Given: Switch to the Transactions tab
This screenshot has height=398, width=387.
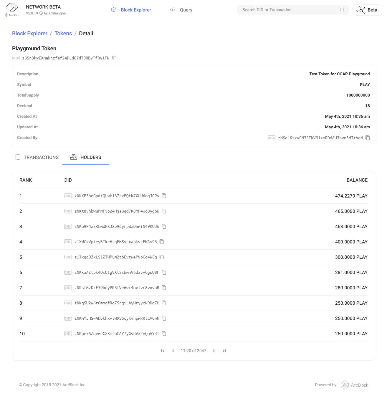Looking at the screenshot, I should coord(37,157).
